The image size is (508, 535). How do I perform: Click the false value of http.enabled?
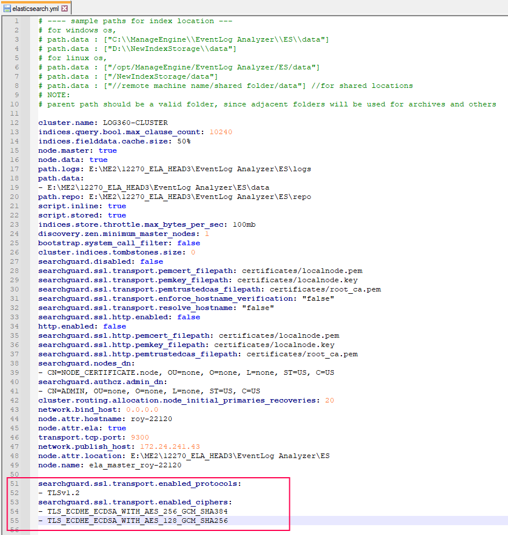point(114,326)
